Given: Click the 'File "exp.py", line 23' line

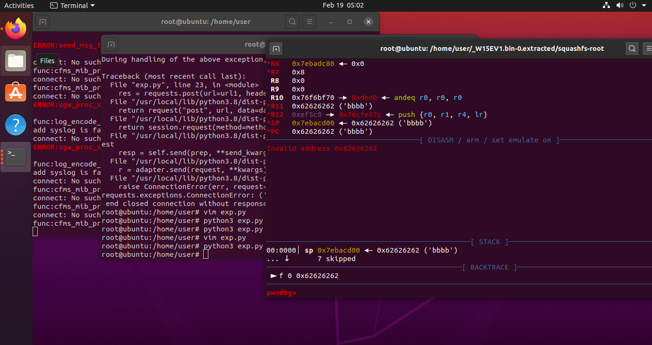Looking at the screenshot, I should tap(184, 85).
